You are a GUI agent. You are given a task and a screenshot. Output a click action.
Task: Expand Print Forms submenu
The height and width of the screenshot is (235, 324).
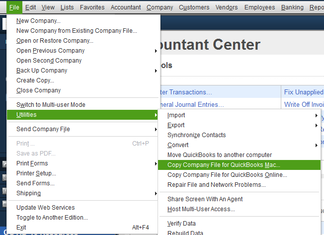(82, 163)
